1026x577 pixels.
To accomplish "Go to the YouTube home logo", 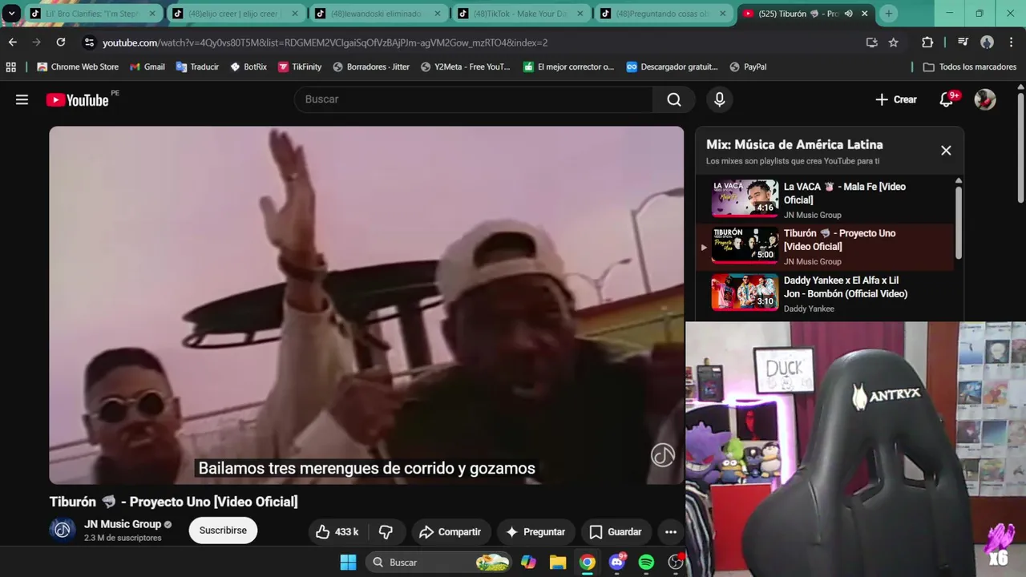I will tap(78, 99).
